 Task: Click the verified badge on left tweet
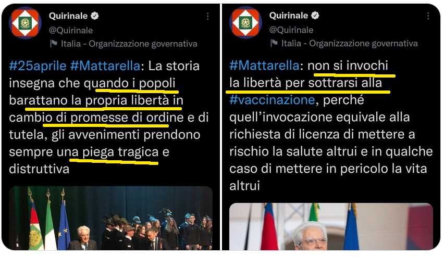coord(95,16)
